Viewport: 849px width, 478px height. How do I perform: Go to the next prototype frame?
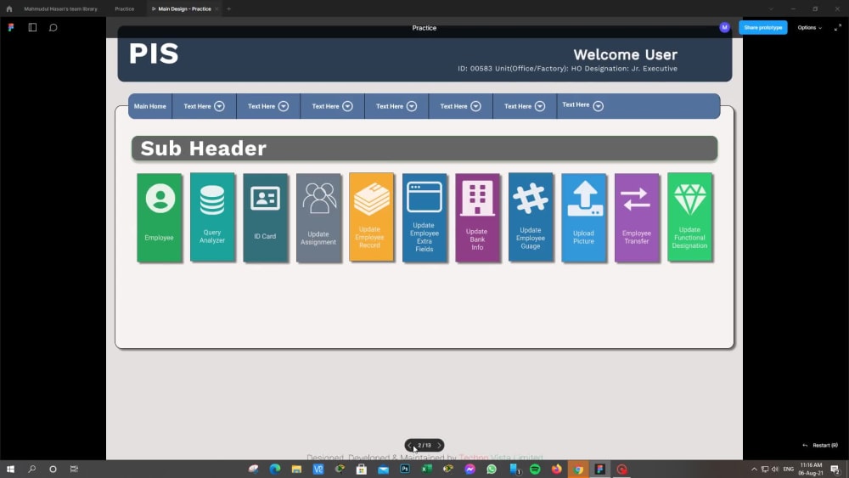coord(439,446)
